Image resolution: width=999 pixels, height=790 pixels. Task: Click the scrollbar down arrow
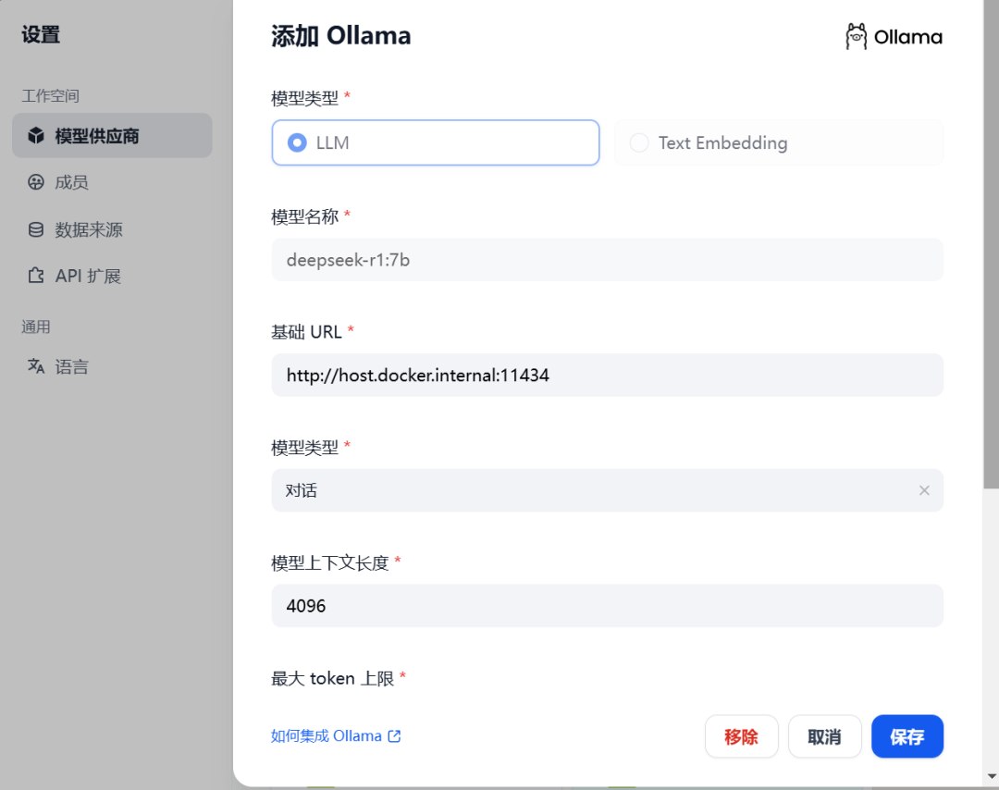[991, 776]
